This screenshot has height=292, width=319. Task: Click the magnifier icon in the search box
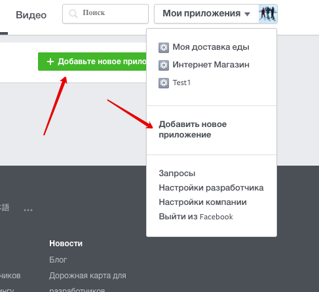[73, 14]
